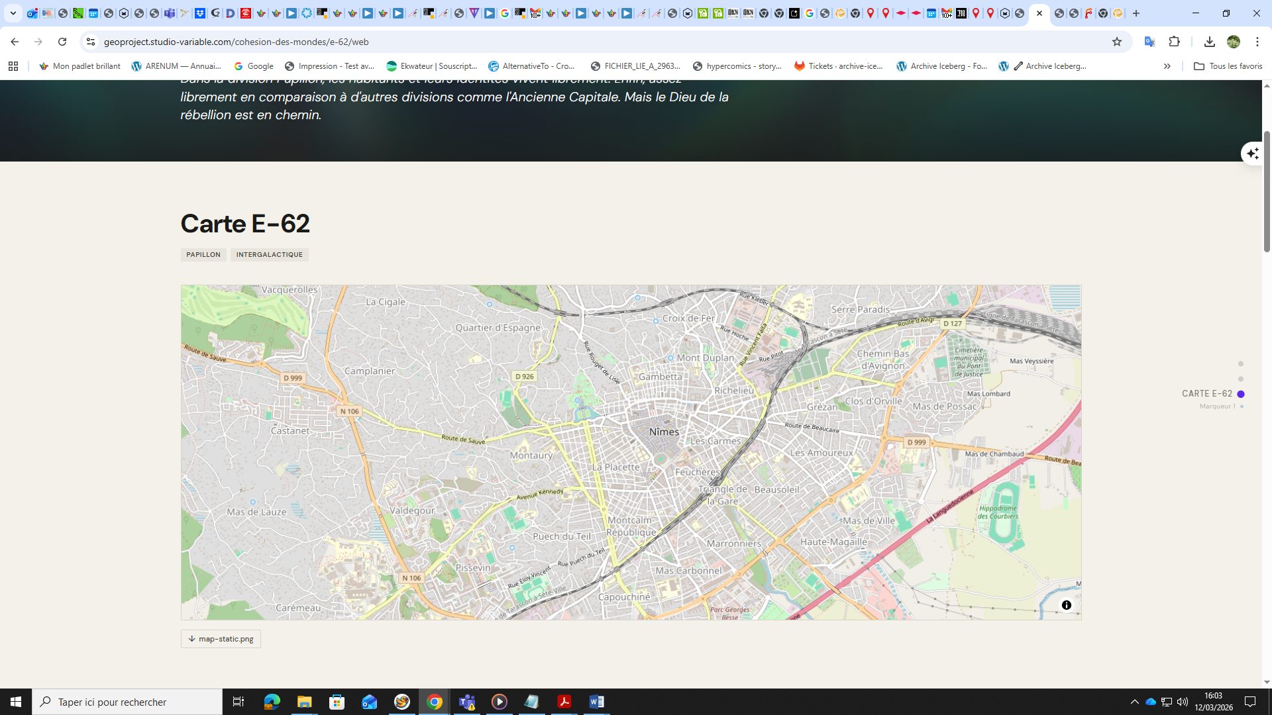Open tab search dropdown arrow

tap(13, 13)
